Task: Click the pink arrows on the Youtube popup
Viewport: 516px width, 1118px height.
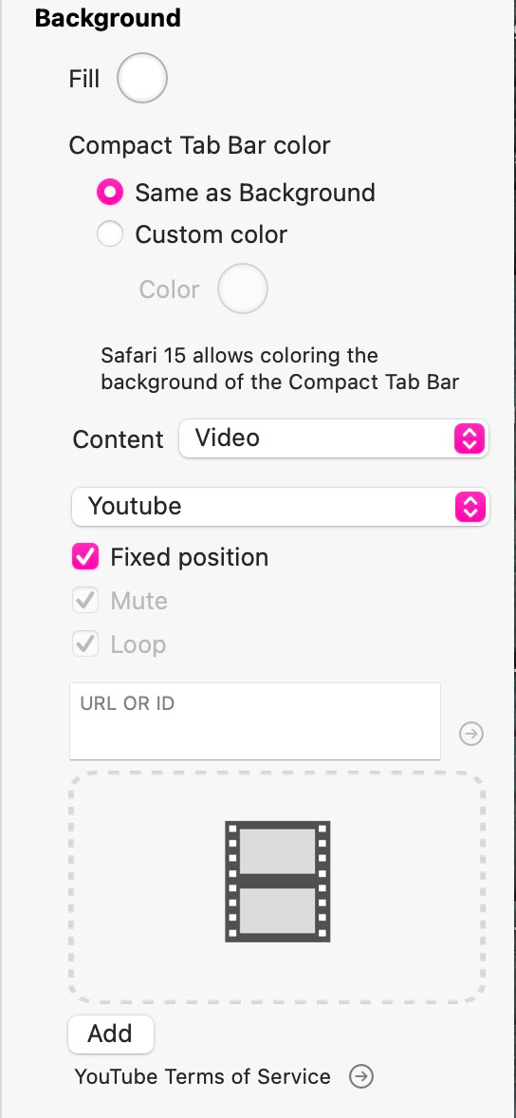Action: 470,507
